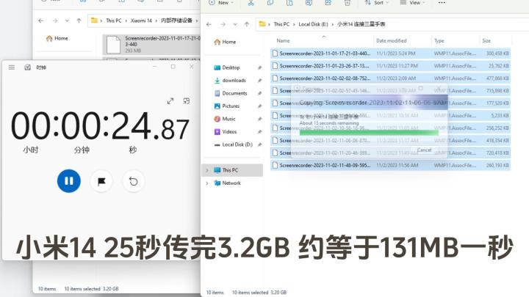Unpin Desktop from quick access

pos(259,67)
